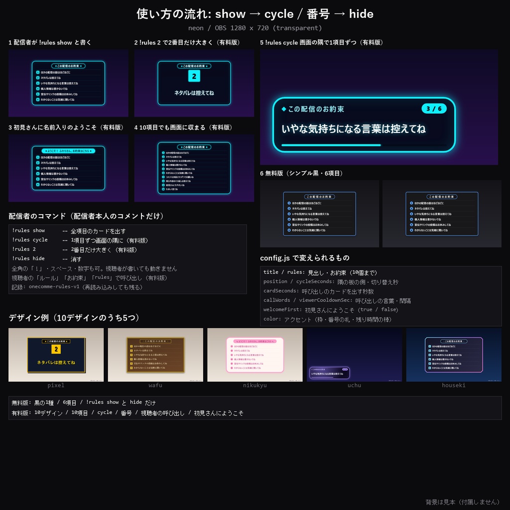Click the uchu design example thumbnail
Viewport: 510px width, 510px height.
point(355,355)
